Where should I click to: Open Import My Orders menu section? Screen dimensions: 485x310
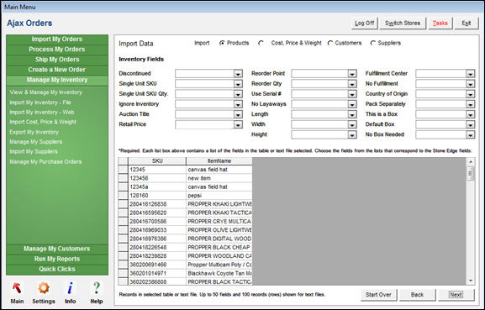tap(57, 39)
